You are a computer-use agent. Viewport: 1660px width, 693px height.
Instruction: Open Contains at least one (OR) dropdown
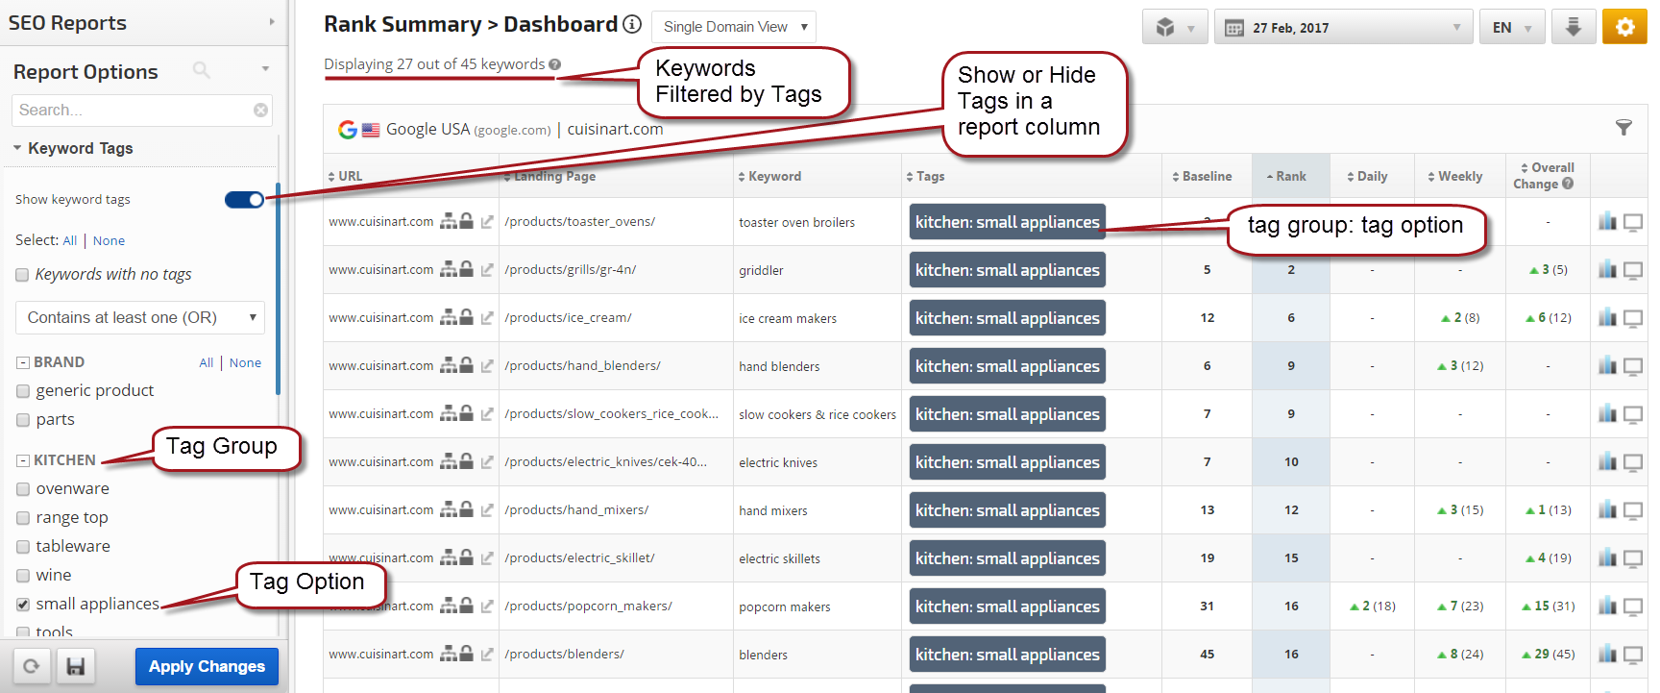tap(140, 317)
